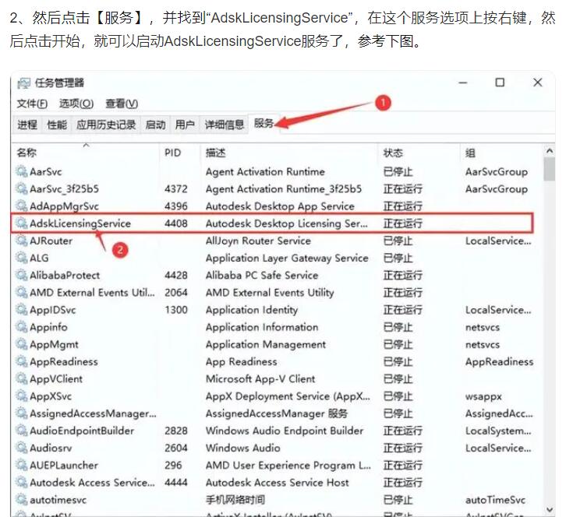Click the AarSvc service gear icon
This screenshot has height=517, width=566.
tap(22, 172)
